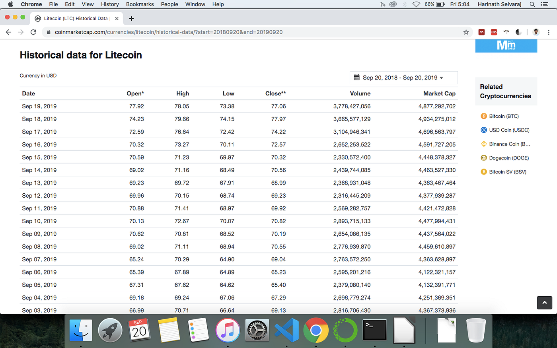This screenshot has height=348, width=557.
Task: Open iTunes from the dock
Action: coord(228,331)
